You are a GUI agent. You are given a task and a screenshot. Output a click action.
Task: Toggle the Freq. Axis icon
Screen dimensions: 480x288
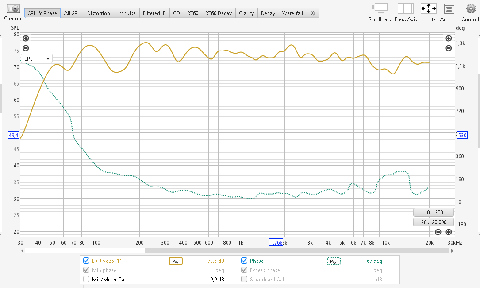405,8
